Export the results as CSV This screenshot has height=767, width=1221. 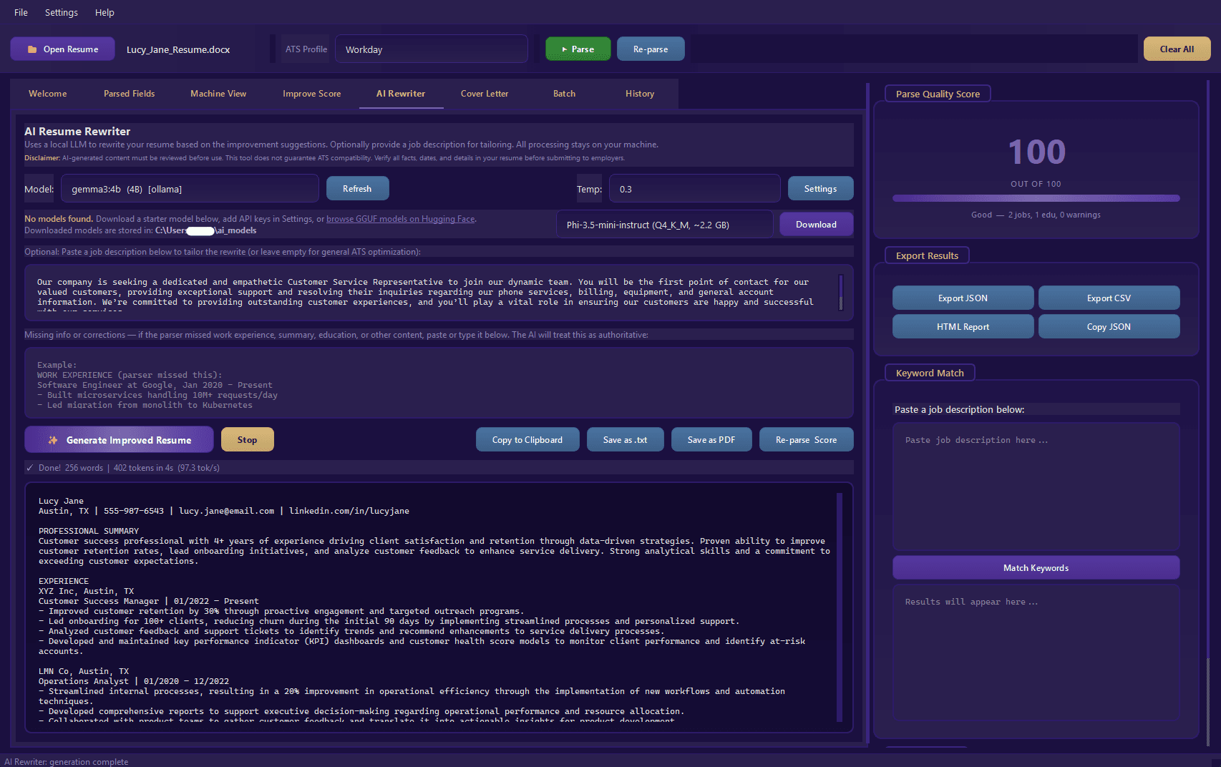pos(1109,298)
